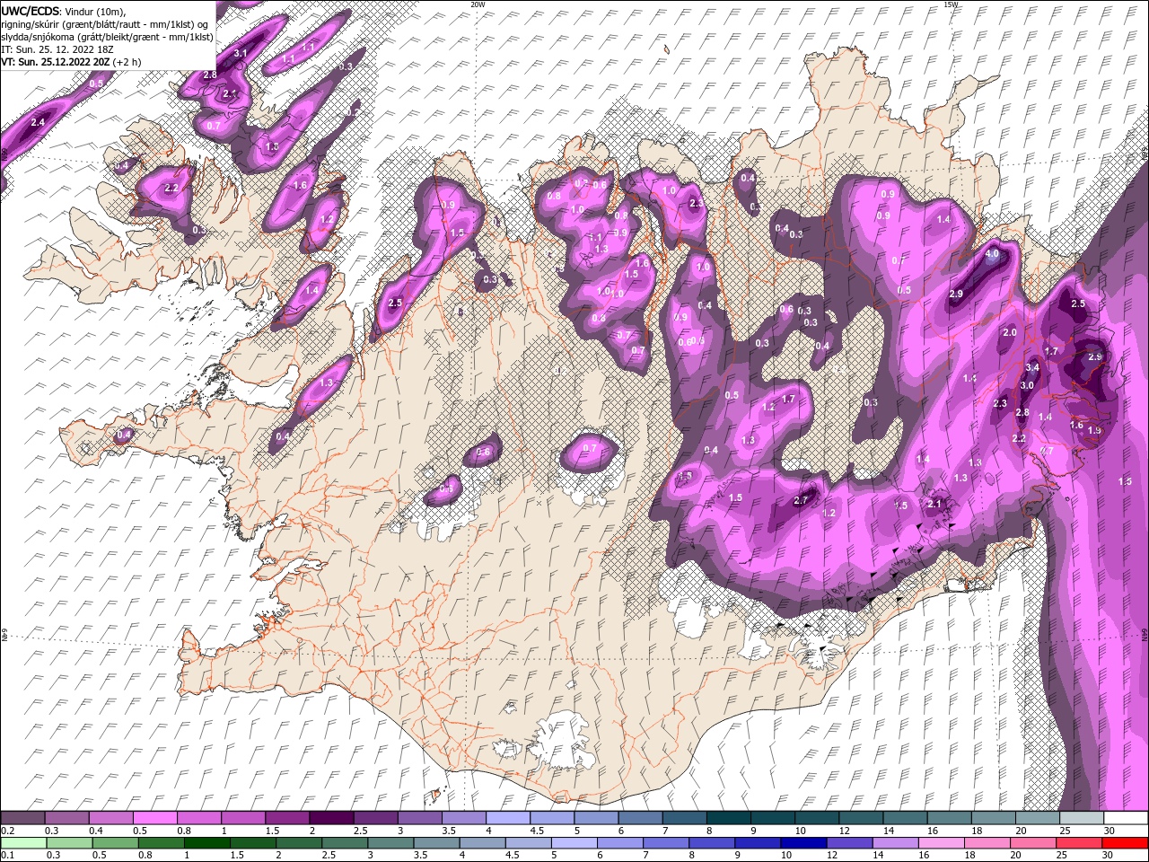This screenshot has width=1149, height=862.
Task: Click the rain scale swatch starting at 2.5
Action: (x=345, y=843)
